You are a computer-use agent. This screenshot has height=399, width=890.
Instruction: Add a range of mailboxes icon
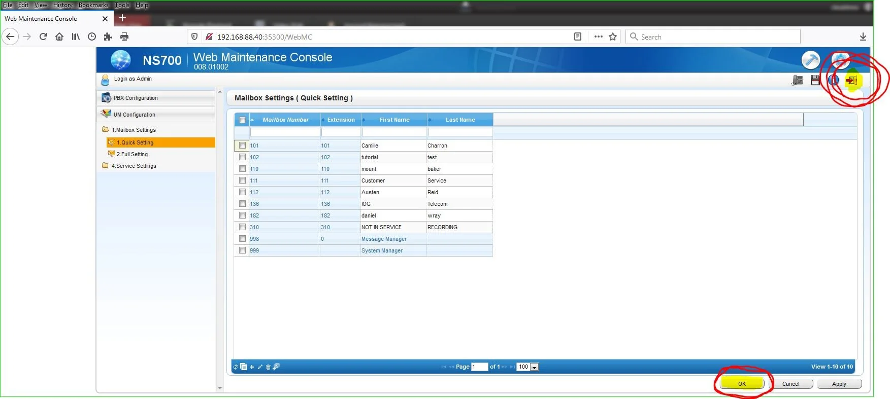pos(276,367)
